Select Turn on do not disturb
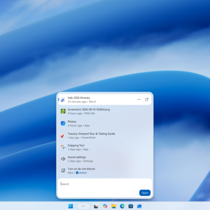This screenshot has width=210, height=210. coord(105,171)
